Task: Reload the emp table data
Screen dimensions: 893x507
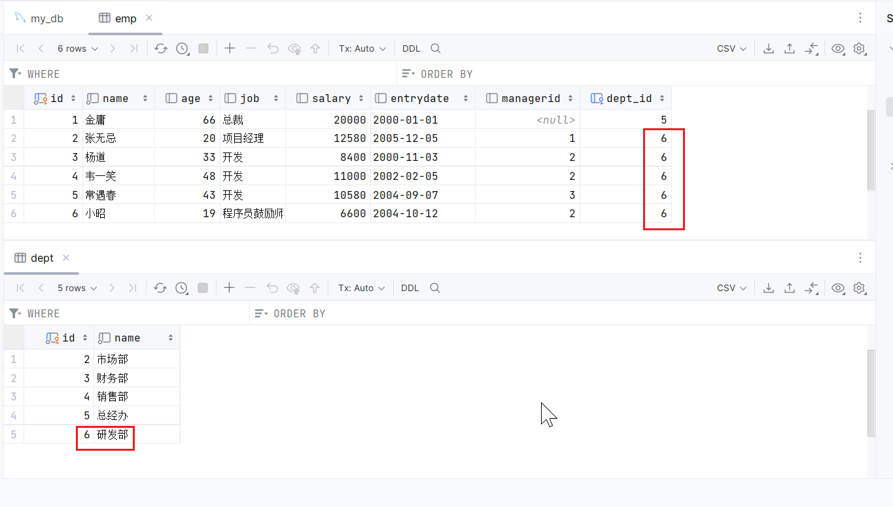Action: tap(161, 48)
